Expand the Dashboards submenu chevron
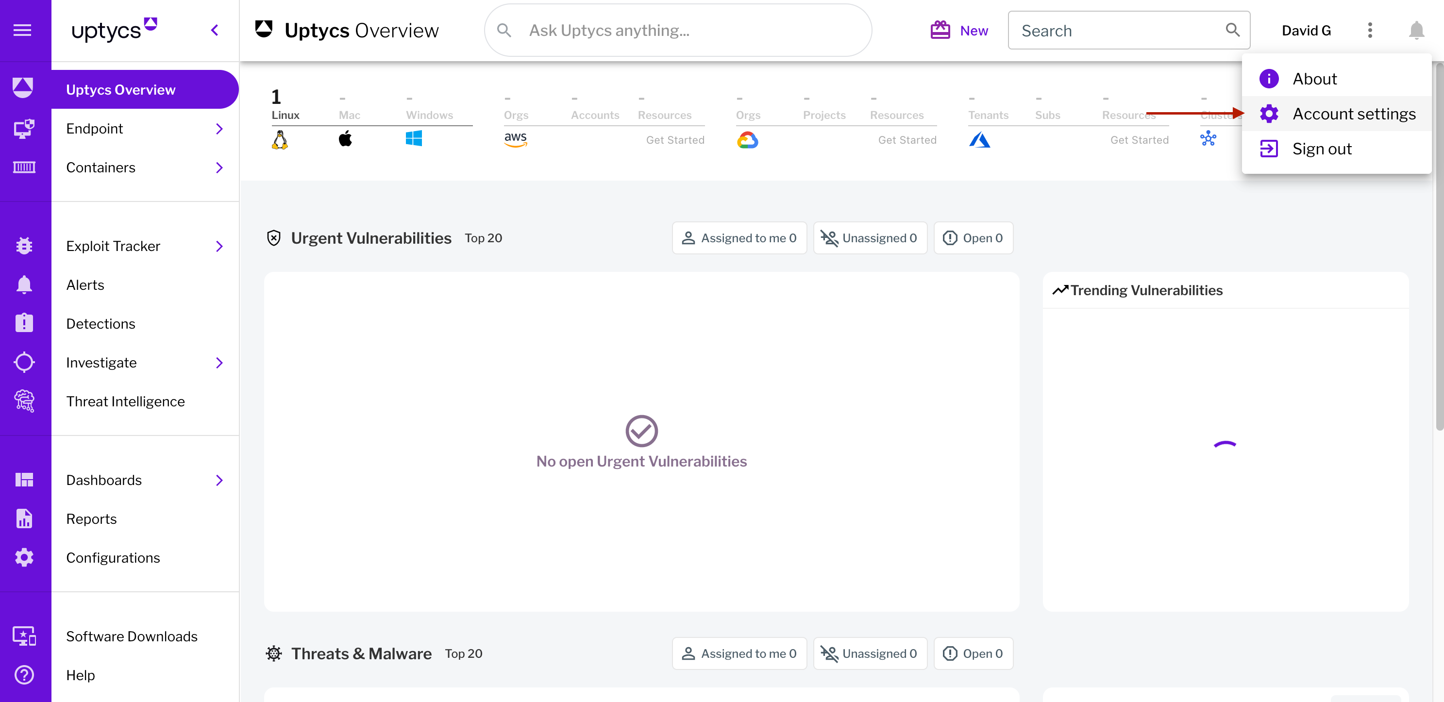Screen dimensions: 1444x702 click(219, 481)
